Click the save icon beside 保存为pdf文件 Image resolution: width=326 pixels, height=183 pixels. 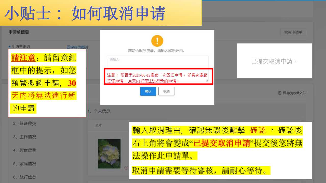pyautogui.click(x=280, y=93)
